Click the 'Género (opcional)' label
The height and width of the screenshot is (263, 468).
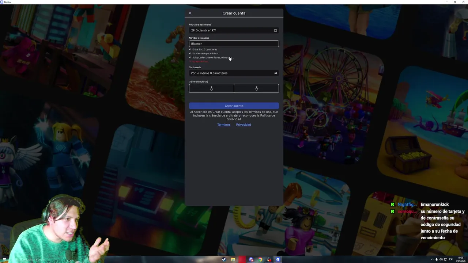coord(199,81)
